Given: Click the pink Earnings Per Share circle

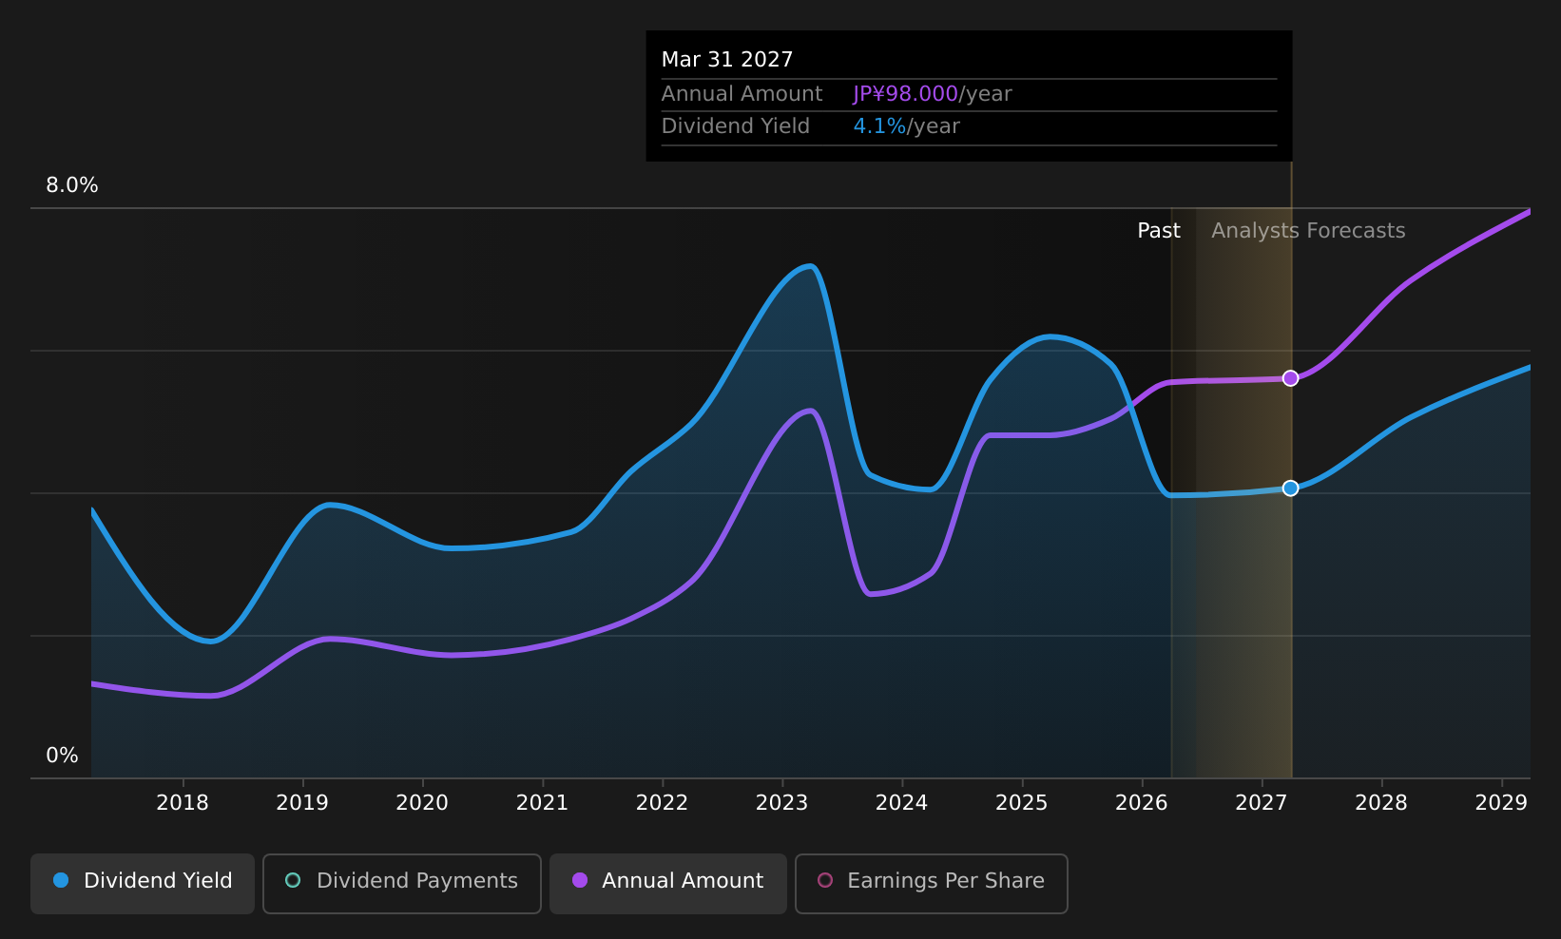Looking at the screenshot, I should pyautogui.click(x=825, y=880).
